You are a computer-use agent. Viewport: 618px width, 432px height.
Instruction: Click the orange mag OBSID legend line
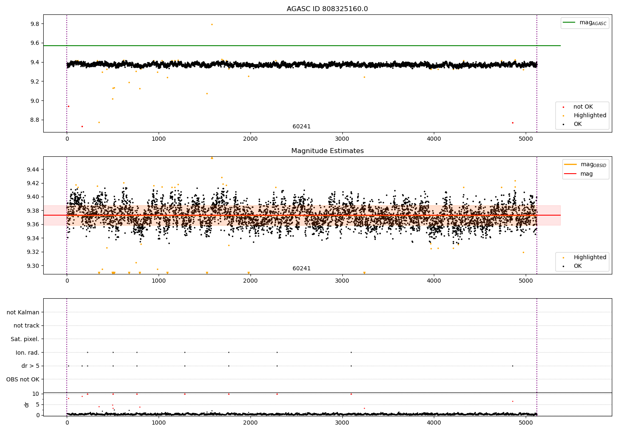pos(571,165)
